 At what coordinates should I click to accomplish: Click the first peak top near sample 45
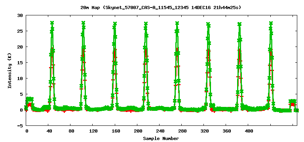pyautogui.click(x=52, y=23)
